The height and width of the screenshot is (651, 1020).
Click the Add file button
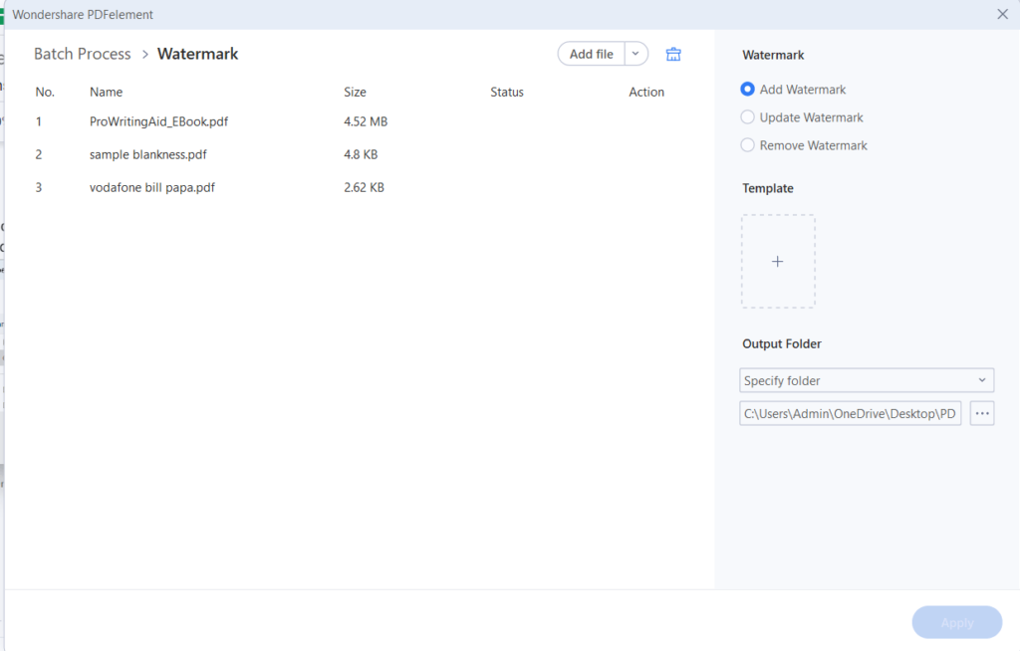point(591,54)
